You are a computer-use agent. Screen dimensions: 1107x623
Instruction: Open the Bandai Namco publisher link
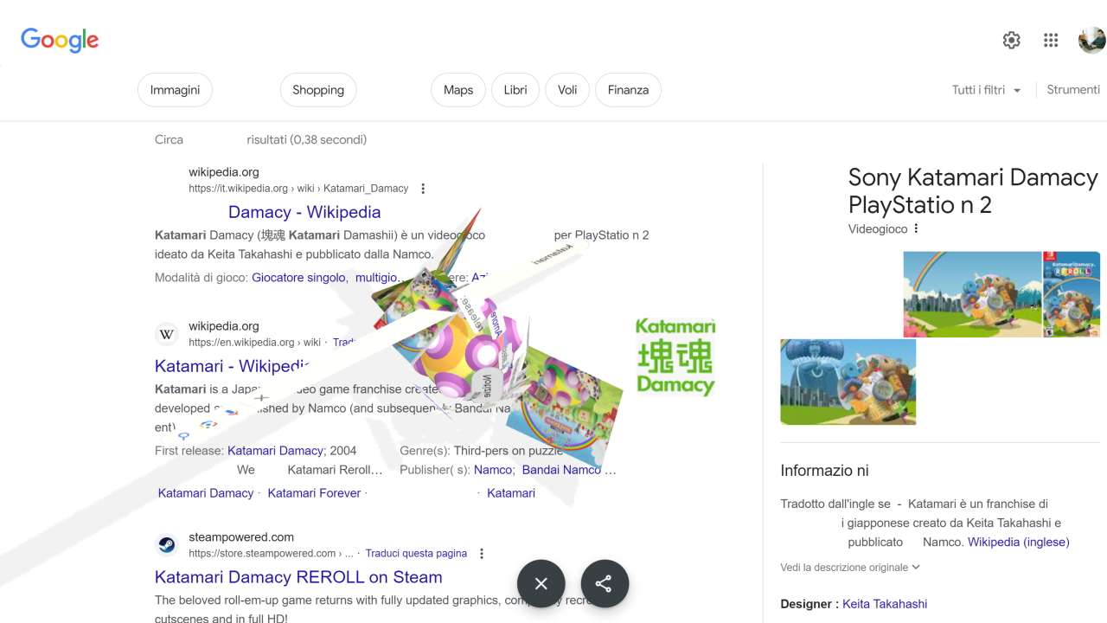(561, 470)
